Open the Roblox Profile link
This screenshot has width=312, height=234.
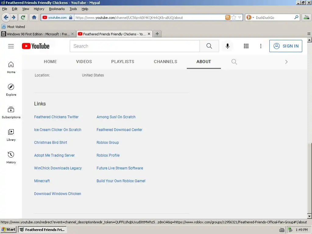pos(108,155)
